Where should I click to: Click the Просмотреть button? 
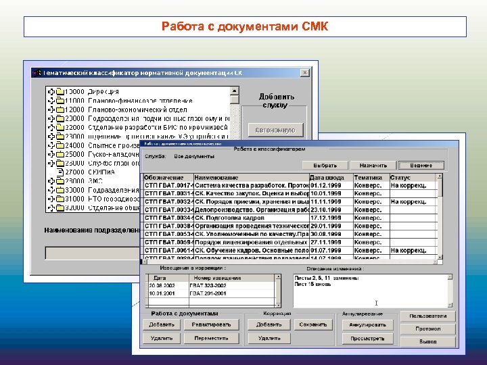pos(368,339)
